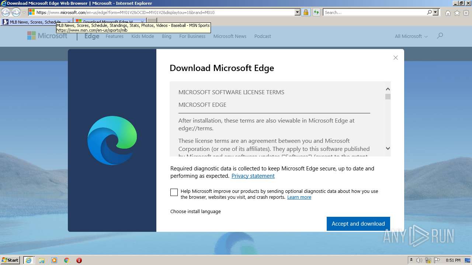The height and width of the screenshot is (265, 472).
Task: Open Bing navigation link
Action: (x=167, y=36)
